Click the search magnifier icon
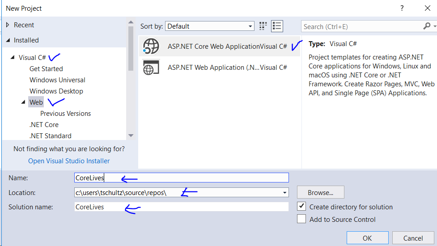437x246 pixels. [426, 26]
